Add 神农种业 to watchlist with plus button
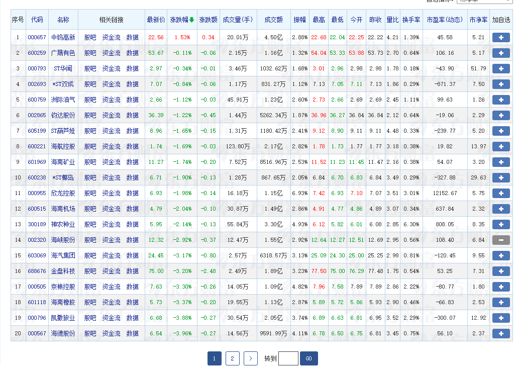This screenshot has width=516, height=372. click(x=501, y=225)
